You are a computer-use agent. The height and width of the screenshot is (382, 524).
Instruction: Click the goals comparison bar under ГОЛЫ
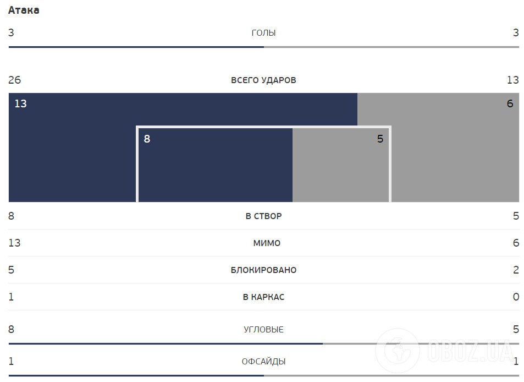263,47
